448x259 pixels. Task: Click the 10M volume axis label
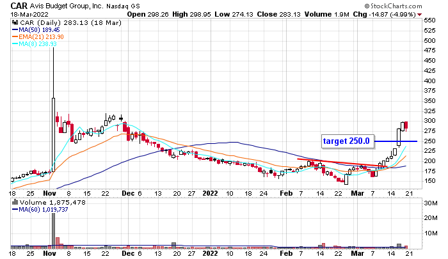431,233
